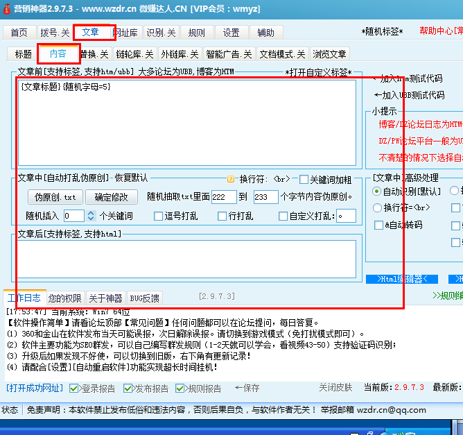463x435 pixels.
Task: Open the 您的权限 tab
Action: coord(65,298)
